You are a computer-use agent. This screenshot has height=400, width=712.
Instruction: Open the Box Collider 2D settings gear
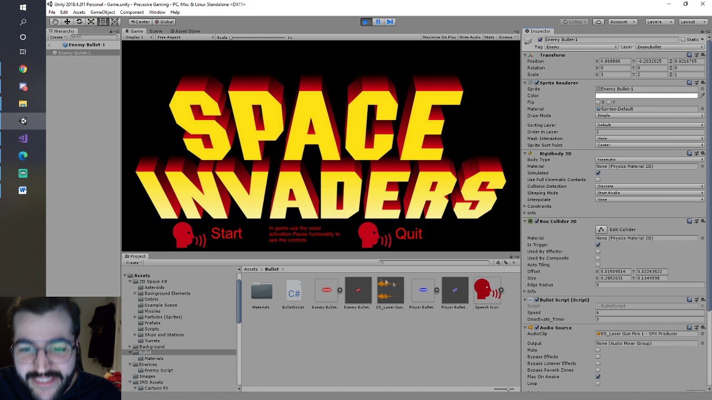(703, 221)
